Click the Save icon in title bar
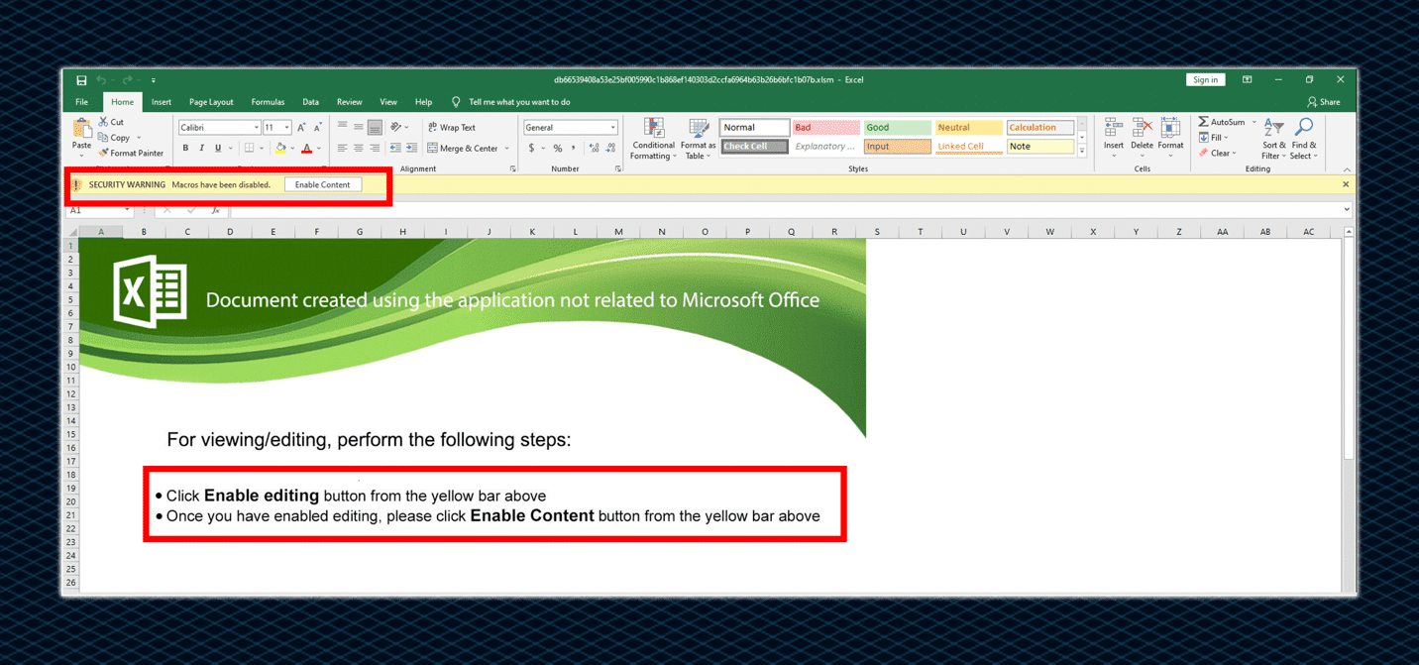This screenshot has height=665, width=1419. click(81, 80)
